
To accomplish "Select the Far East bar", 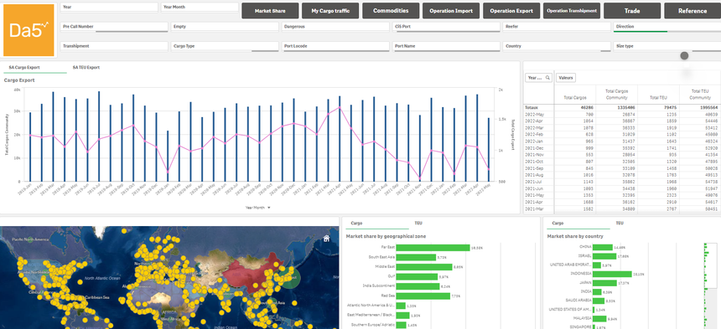I will click(433, 248).
